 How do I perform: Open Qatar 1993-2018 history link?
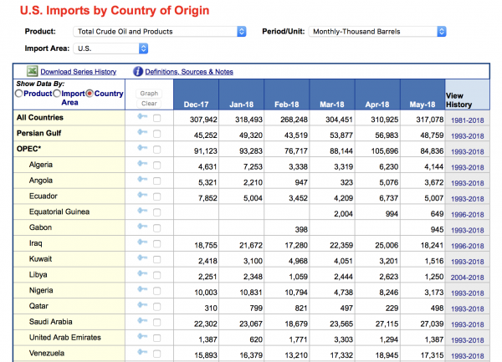(467, 308)
